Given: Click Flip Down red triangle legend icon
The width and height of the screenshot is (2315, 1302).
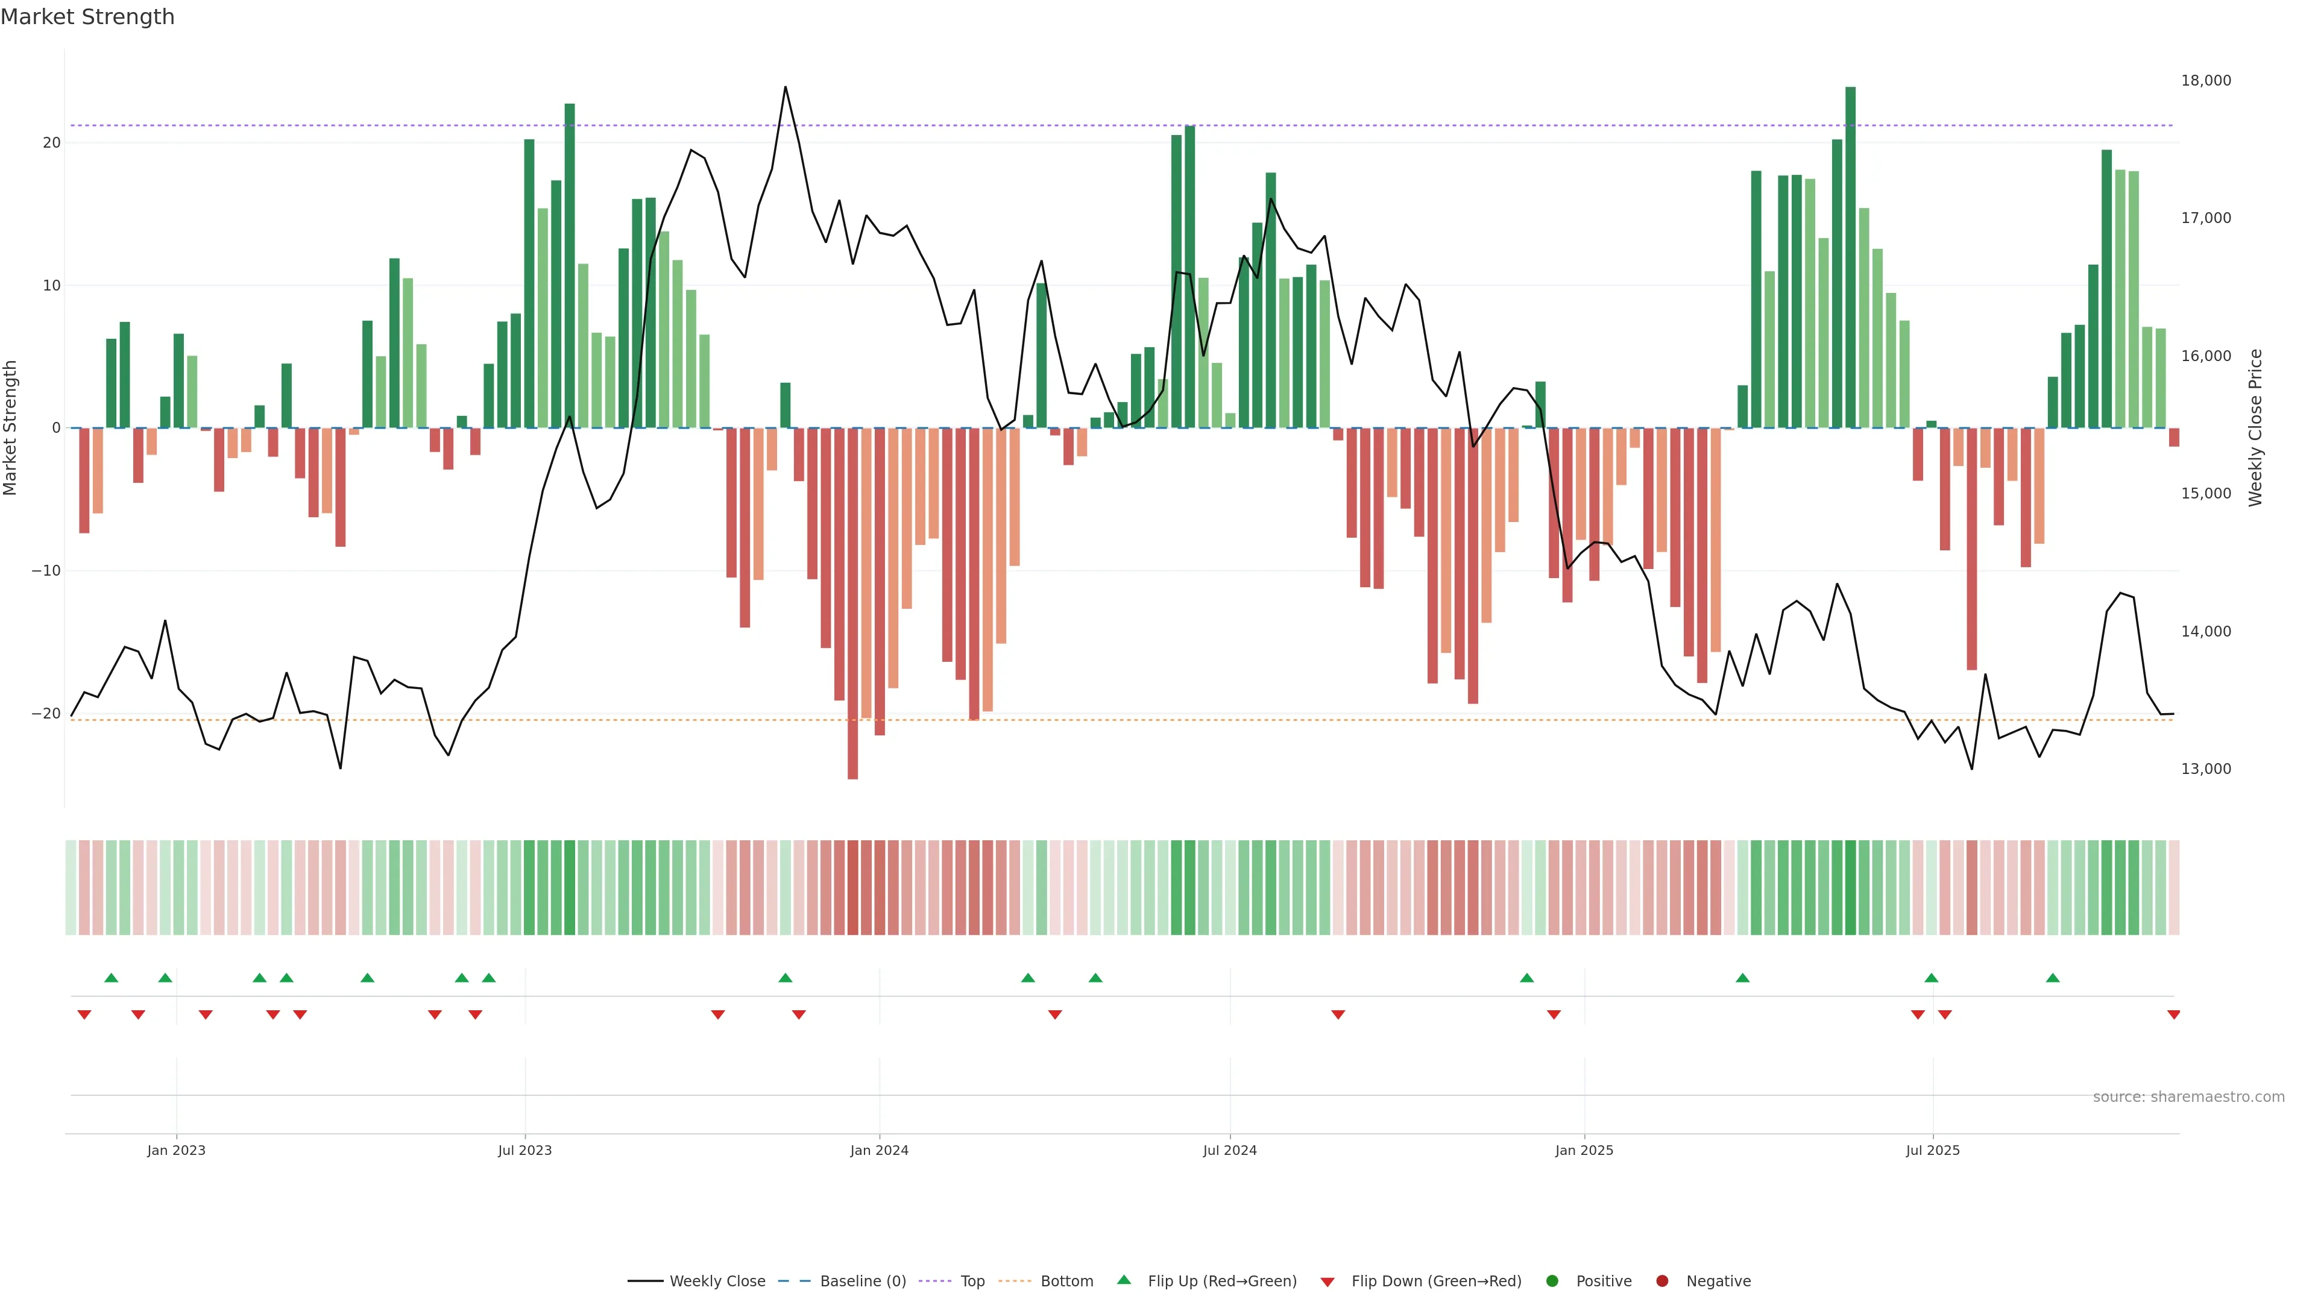Looking at the screenshot, I should point(1328,1282).
